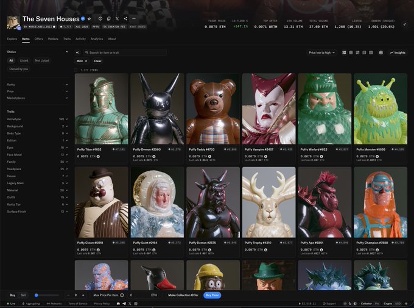Switch to the large grid view icon

coord(344,52)
